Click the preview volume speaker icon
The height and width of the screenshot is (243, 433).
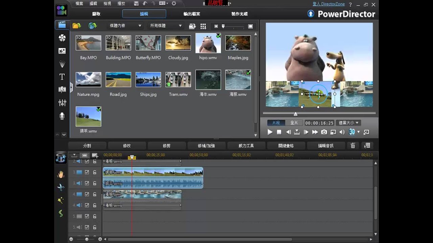pos(342,132)
